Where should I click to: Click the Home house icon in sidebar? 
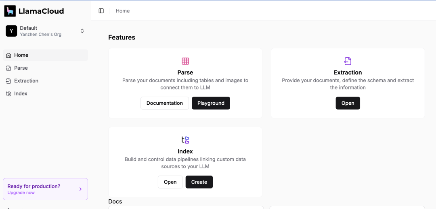coord(8,55)
